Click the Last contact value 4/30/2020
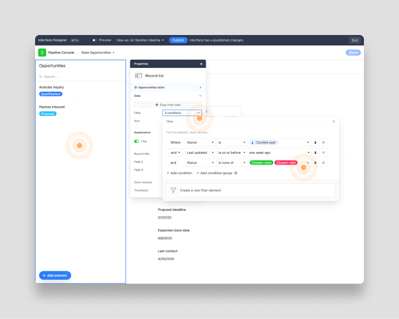The height and width of the screenshot is (319, 399). coord(166,259)
